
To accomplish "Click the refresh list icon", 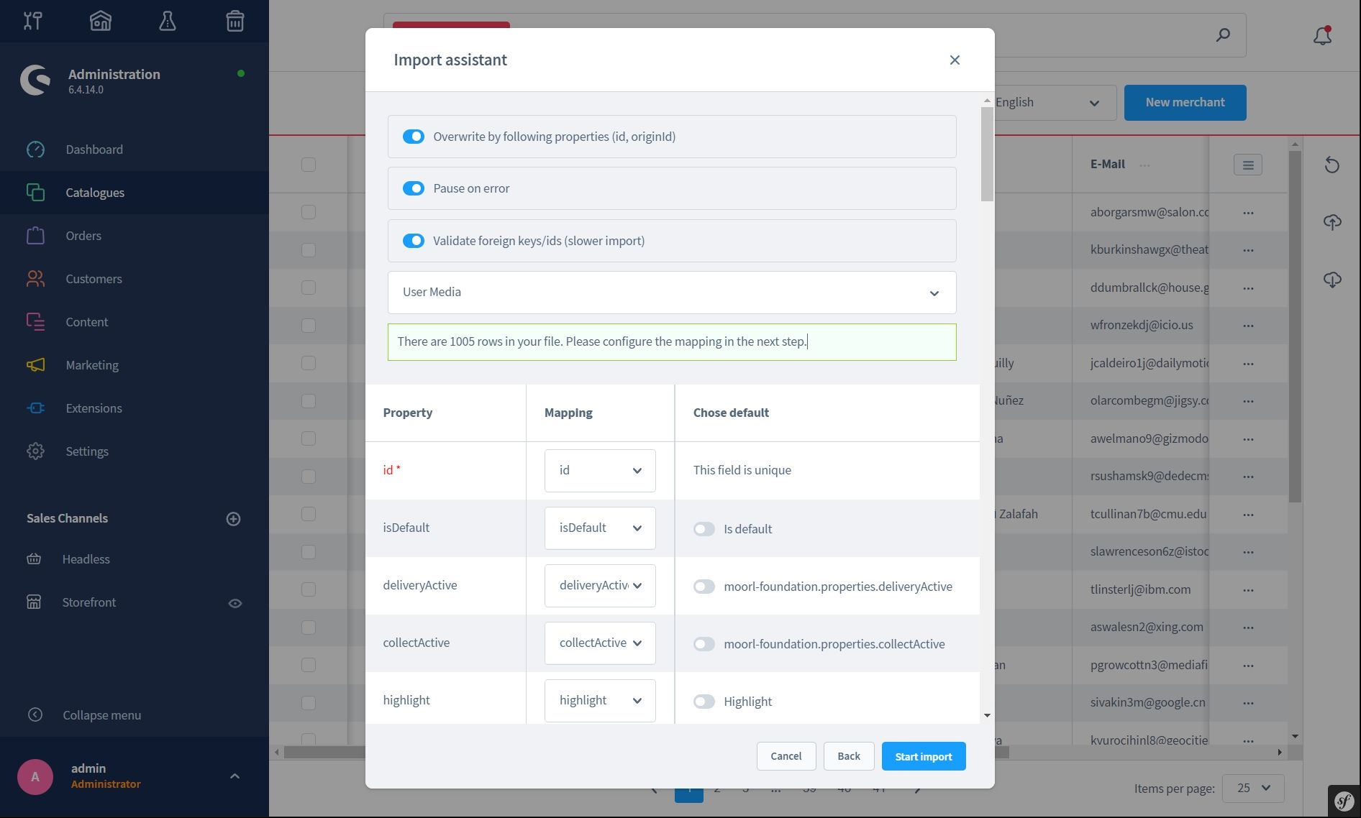I will 1332,165.
